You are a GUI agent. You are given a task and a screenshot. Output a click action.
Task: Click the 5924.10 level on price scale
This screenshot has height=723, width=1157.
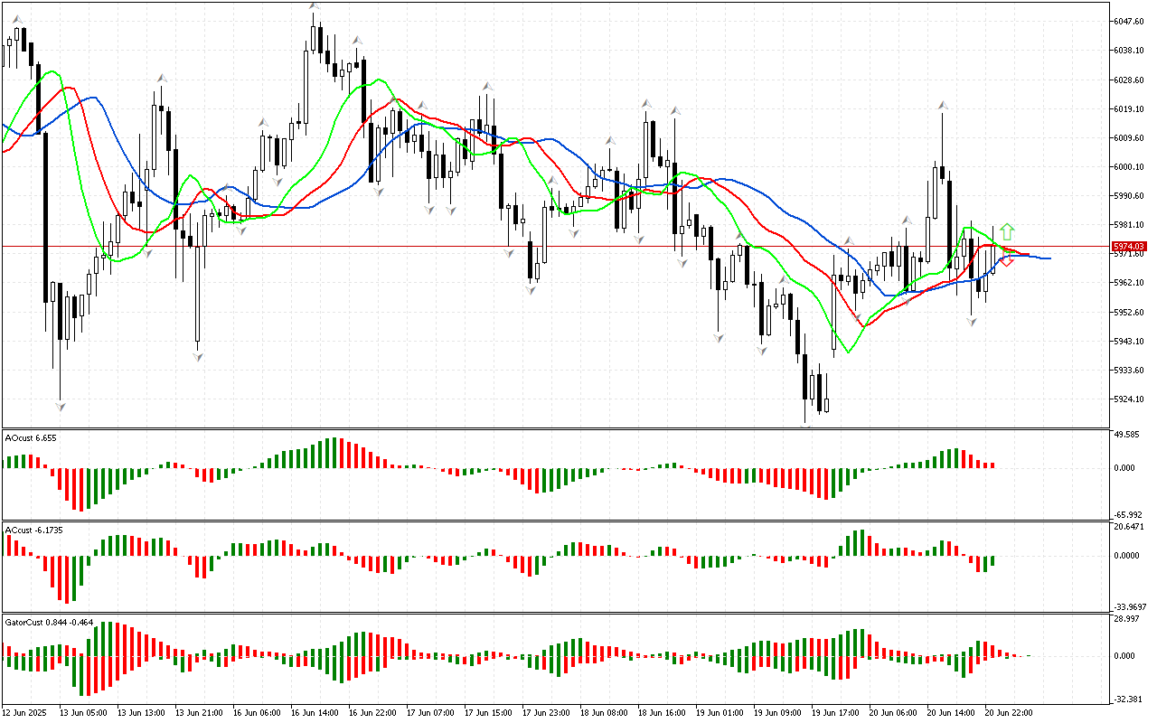[1131, 399]
